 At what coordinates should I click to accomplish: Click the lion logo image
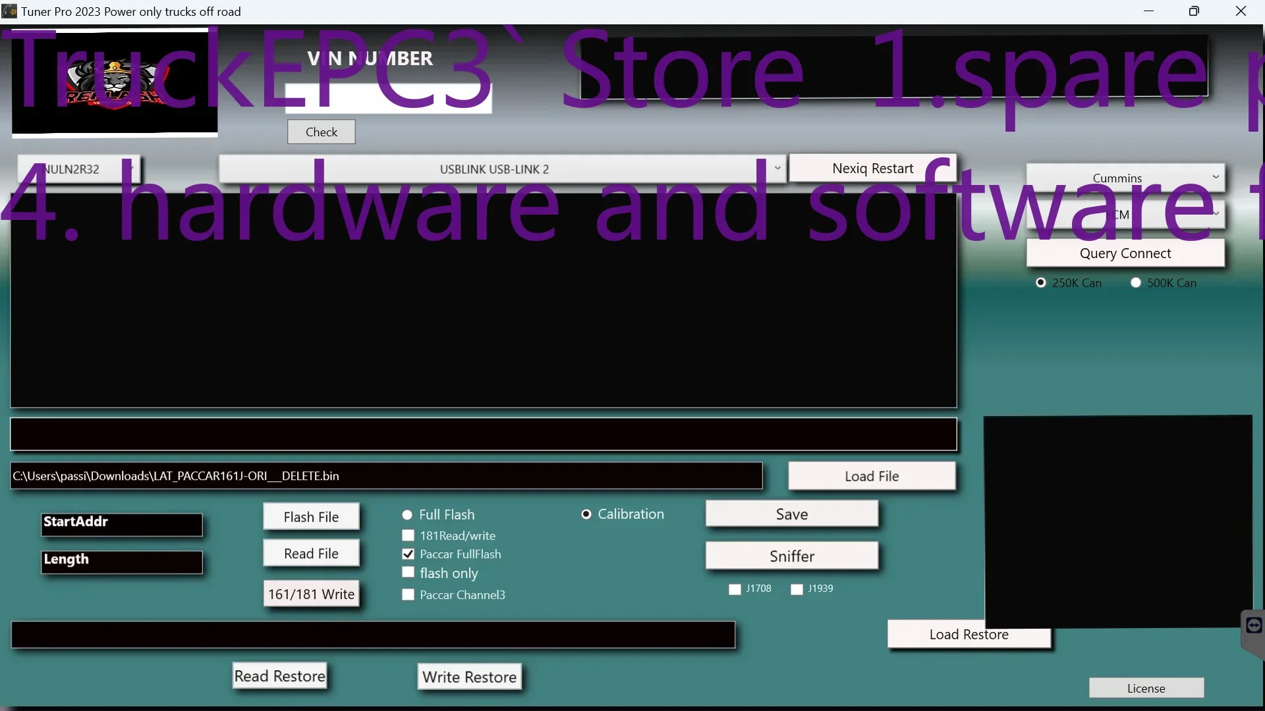coord(115,82)
